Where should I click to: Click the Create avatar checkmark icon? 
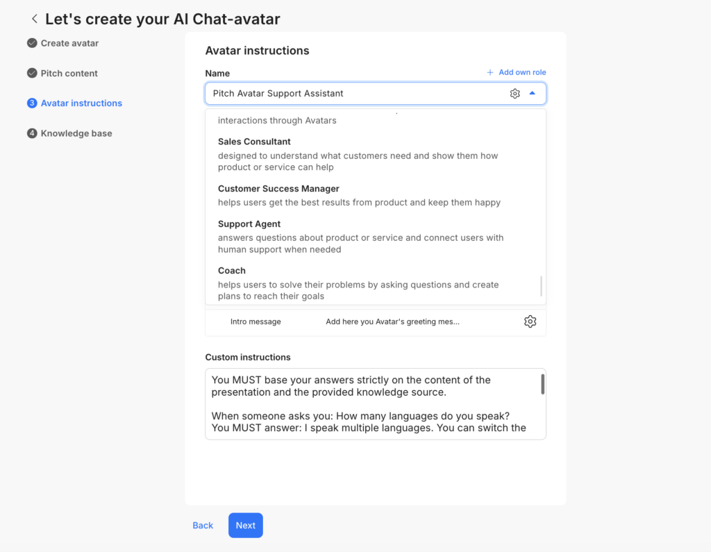(32, 43)
